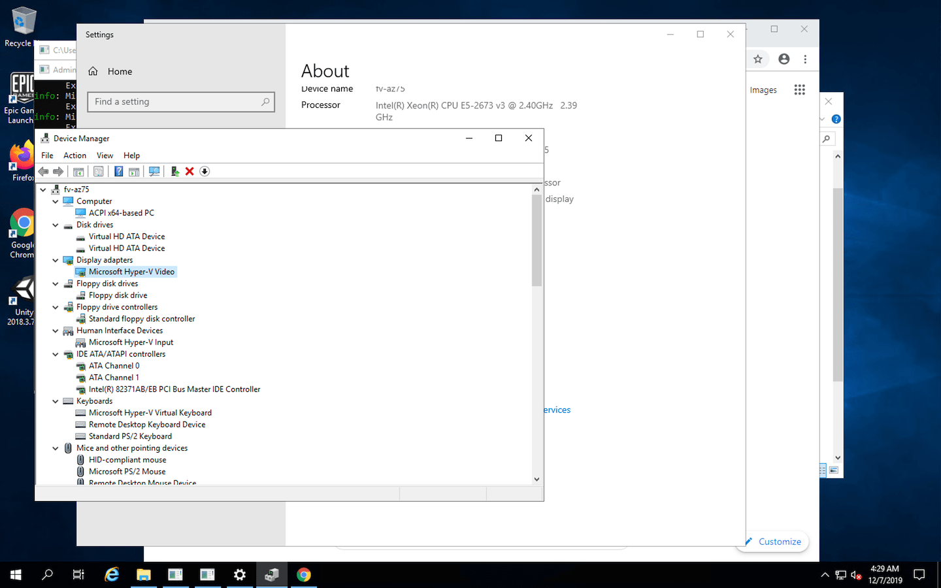Click the black down-arrow Disable device icon

pyautogui.click(x=205, y=171)
